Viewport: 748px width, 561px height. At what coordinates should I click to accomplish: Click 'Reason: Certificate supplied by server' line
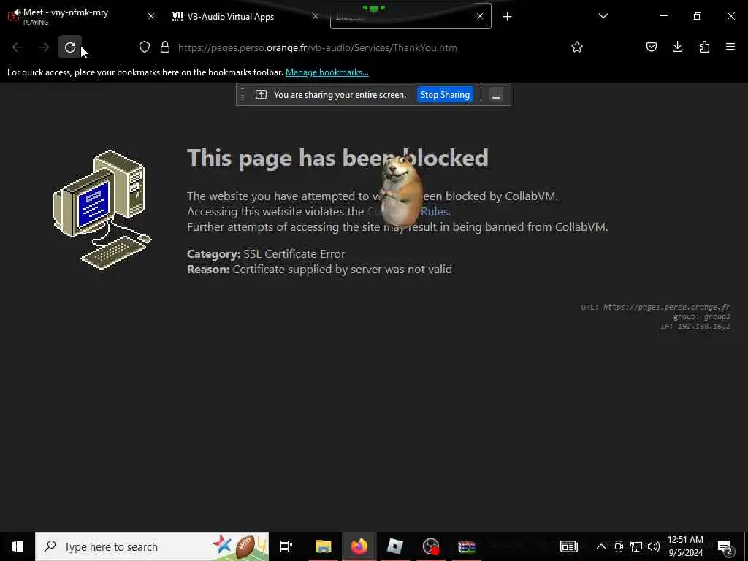click(x=320, y=269)
